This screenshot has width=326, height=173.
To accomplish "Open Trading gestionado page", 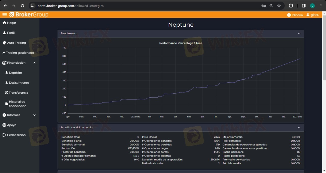I will pos(20,53).
